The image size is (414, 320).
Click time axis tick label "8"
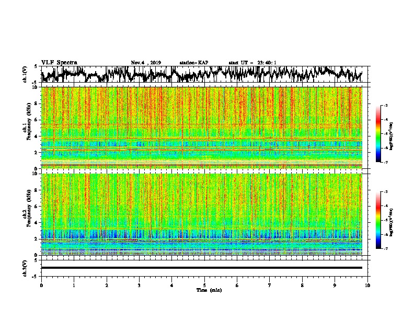point(302,285)
